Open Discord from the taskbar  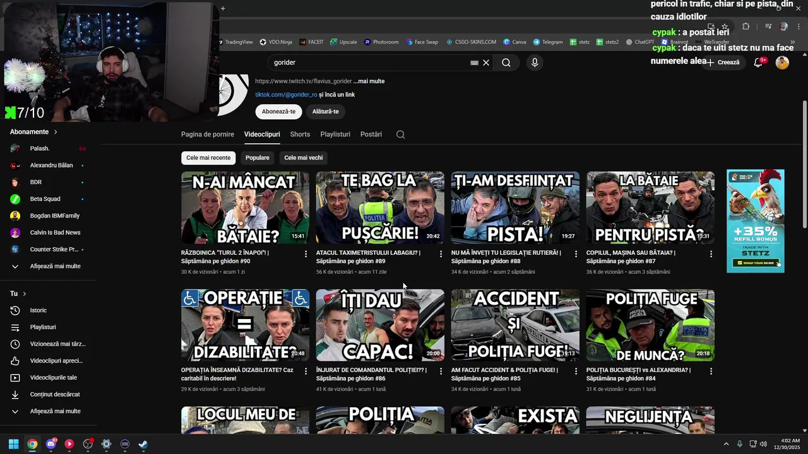point(50,444)
